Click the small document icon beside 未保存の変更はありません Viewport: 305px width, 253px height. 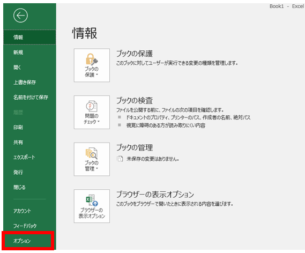(120, 159)
